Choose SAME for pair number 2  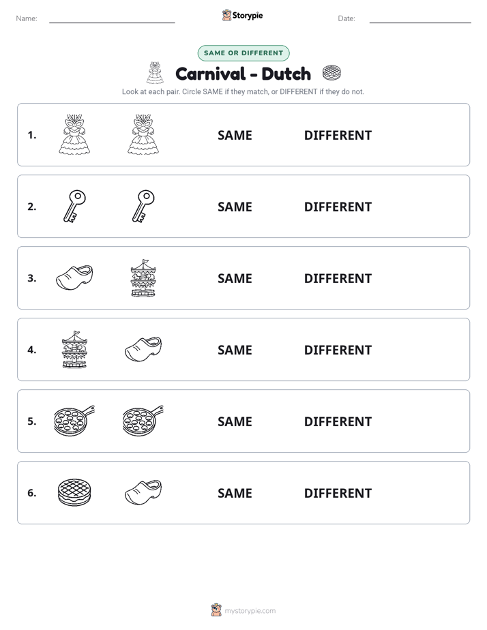235,207
